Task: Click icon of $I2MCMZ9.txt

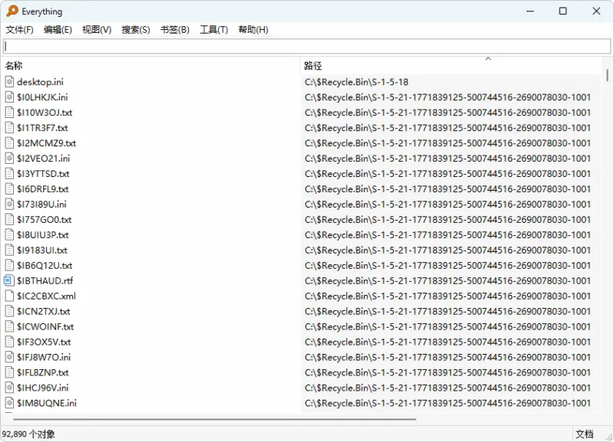Action: click(9, 143)
